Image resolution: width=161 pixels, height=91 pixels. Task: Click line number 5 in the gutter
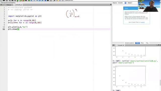click(4, 16)
